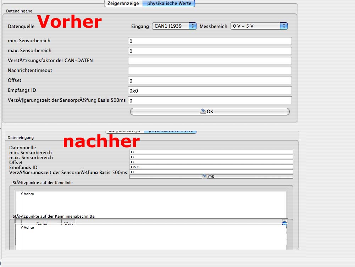Click the Offset field in the top panel

[x=210, y=80]
